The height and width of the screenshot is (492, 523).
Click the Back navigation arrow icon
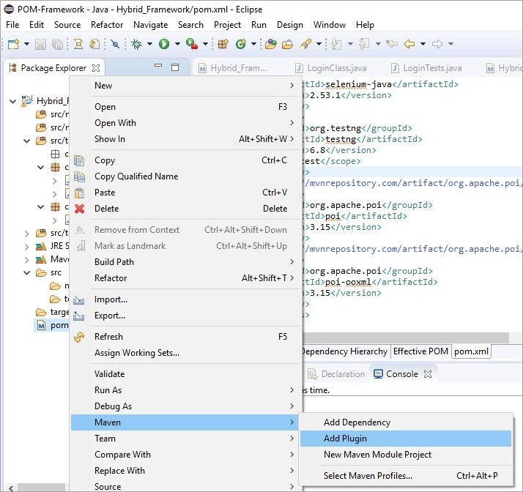[x=409, y=44]
